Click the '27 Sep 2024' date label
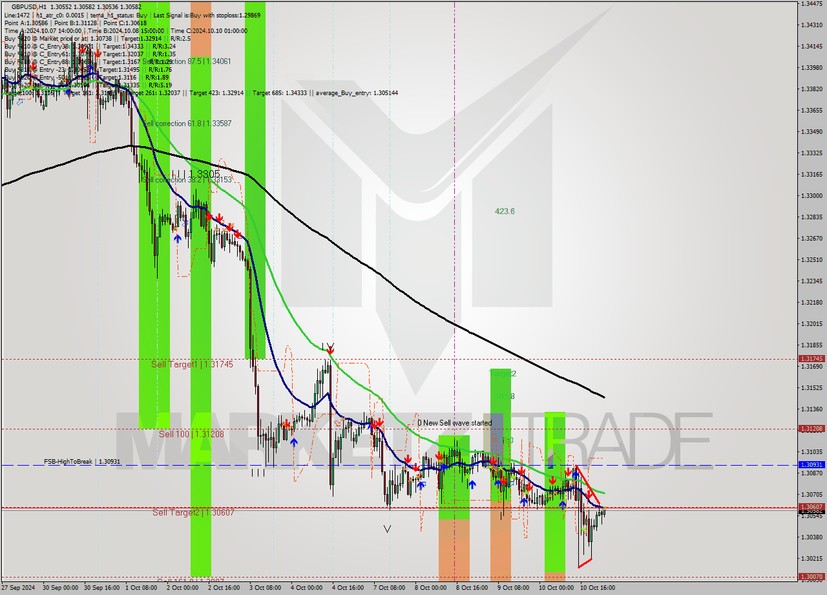Screen dimensions: 827x595 [18, 588]
